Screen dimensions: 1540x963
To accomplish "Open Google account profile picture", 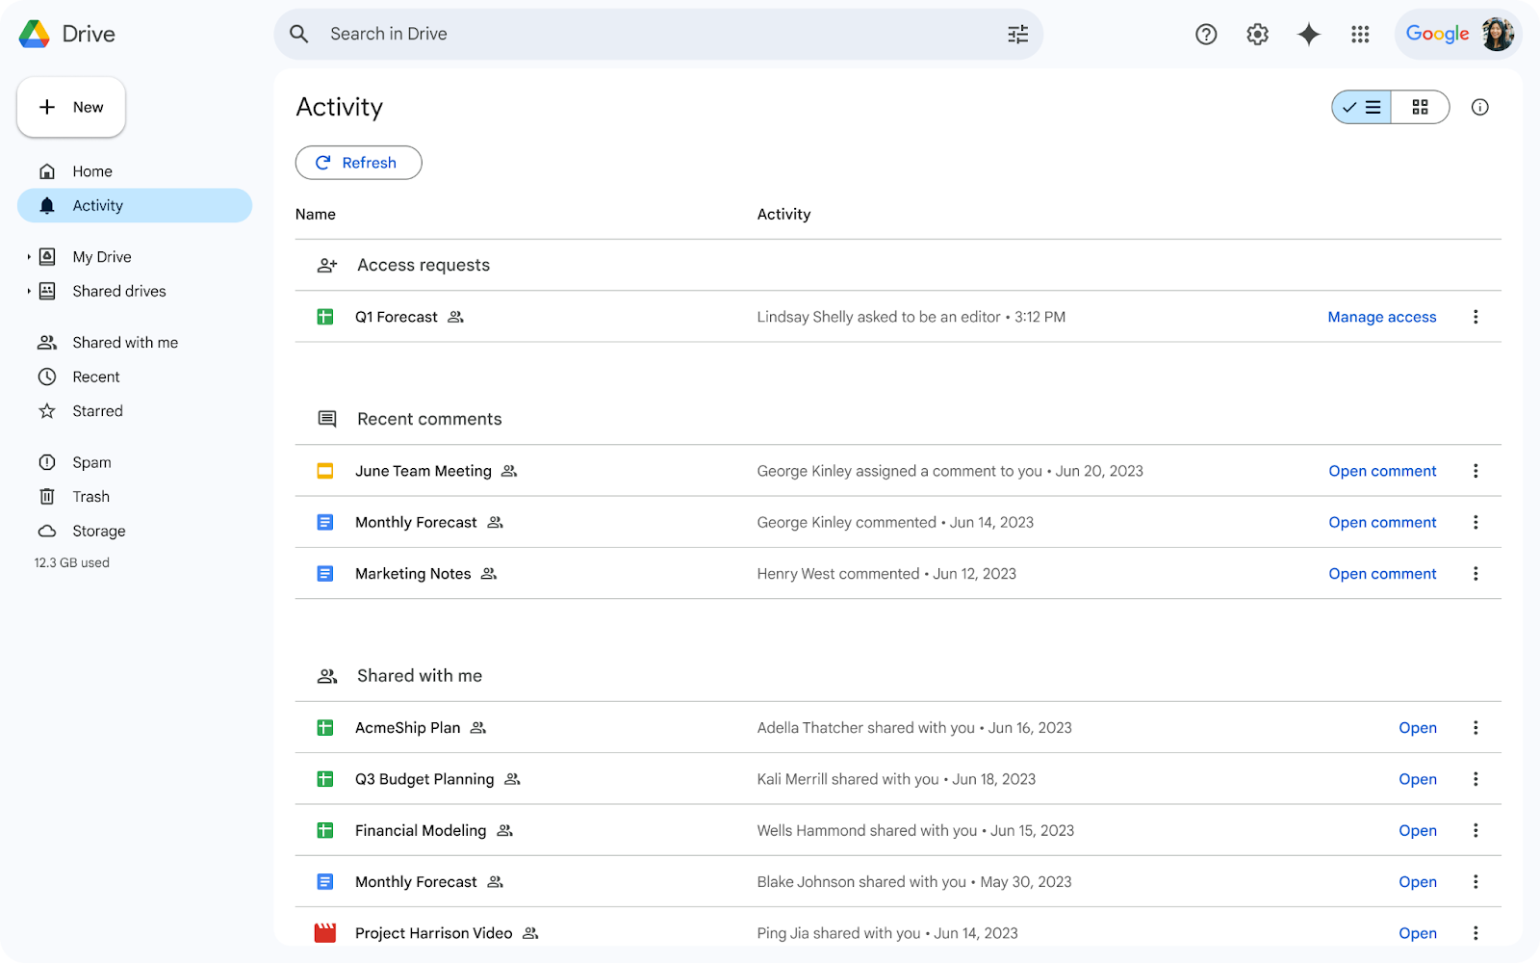I will click(x=1497, y=35).
